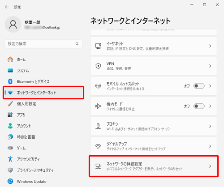Open the ダイヤルアップ settings title

tap(116, 144)
